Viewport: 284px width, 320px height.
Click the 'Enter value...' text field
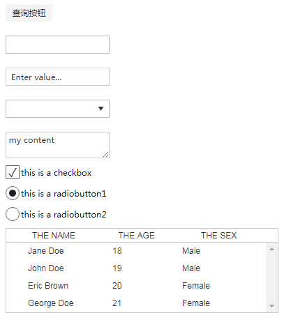tap(57, 77)
